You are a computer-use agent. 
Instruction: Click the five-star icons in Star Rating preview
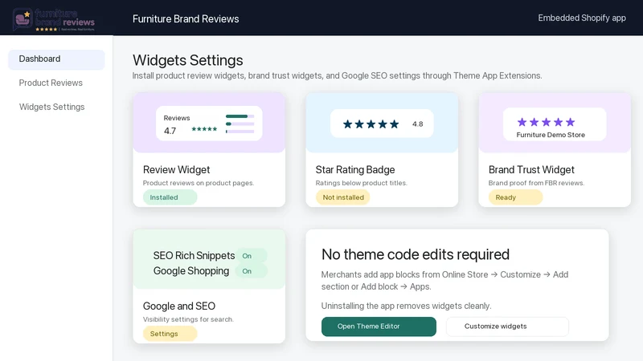(x=371, y=124)
